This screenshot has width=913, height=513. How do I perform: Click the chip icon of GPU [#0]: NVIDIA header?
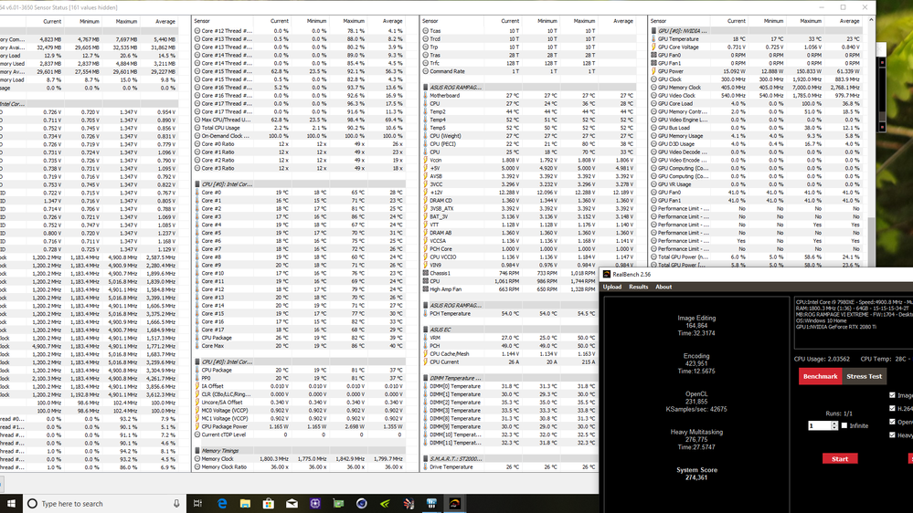point(653,31)
